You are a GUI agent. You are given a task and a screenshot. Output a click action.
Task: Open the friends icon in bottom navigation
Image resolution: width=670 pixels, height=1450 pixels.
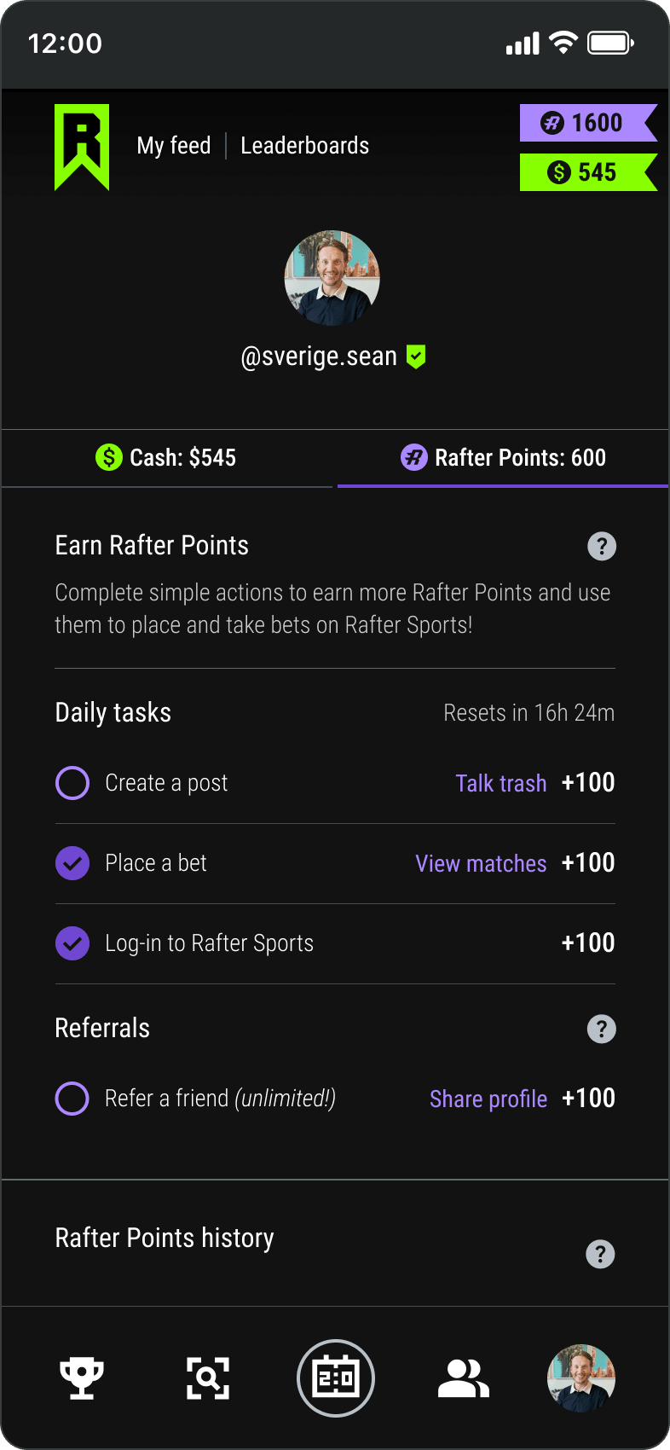click(x=463, y=1377)
